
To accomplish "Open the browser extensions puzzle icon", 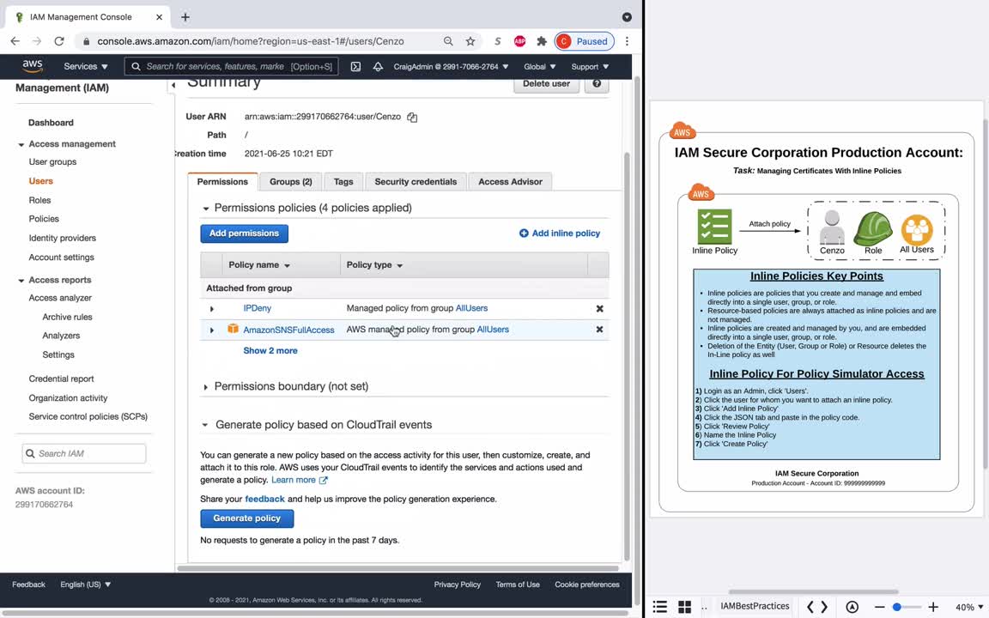I will coord(541,41).
